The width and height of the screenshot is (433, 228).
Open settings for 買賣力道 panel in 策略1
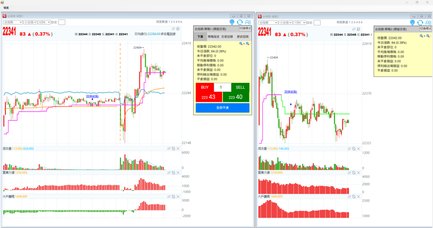tap(169, 173)
